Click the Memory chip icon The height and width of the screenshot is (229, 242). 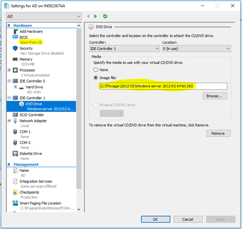(x=15, y=59)
